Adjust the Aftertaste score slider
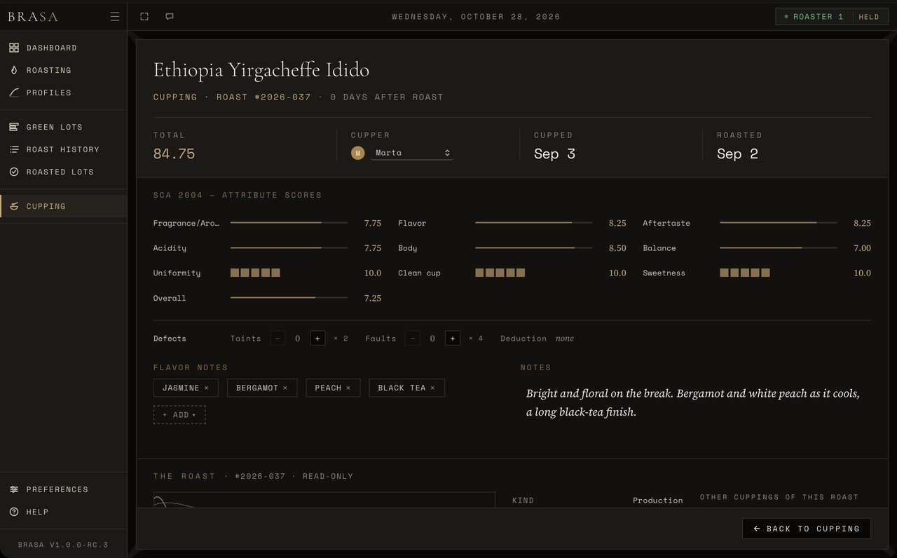Viewport: 897px width, 558px height. 778,223
